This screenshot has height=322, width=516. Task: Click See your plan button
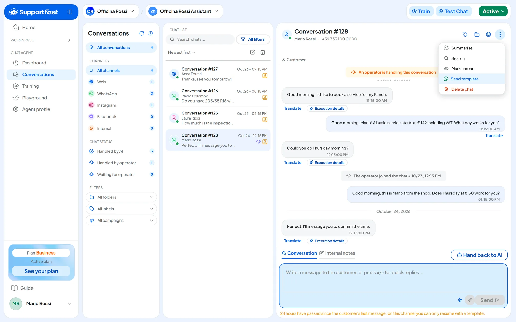(x=41, y=271)
